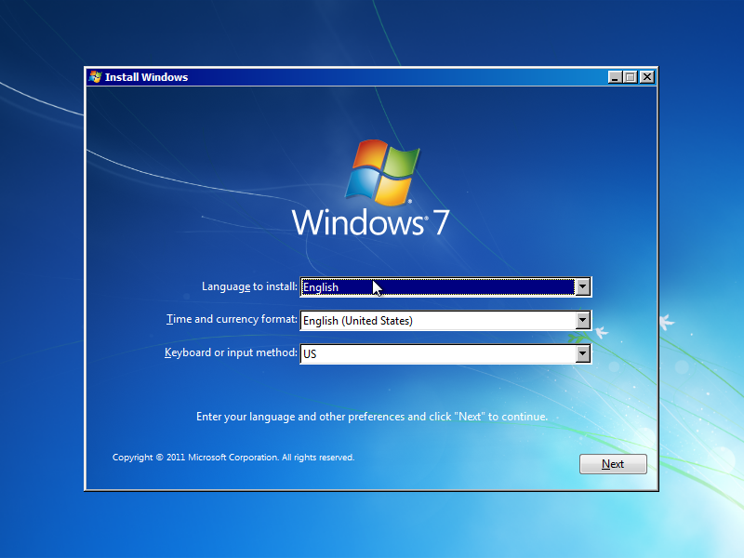
Task: Click the Microsoft copyright notice text
Action: (x=232, y=457)
